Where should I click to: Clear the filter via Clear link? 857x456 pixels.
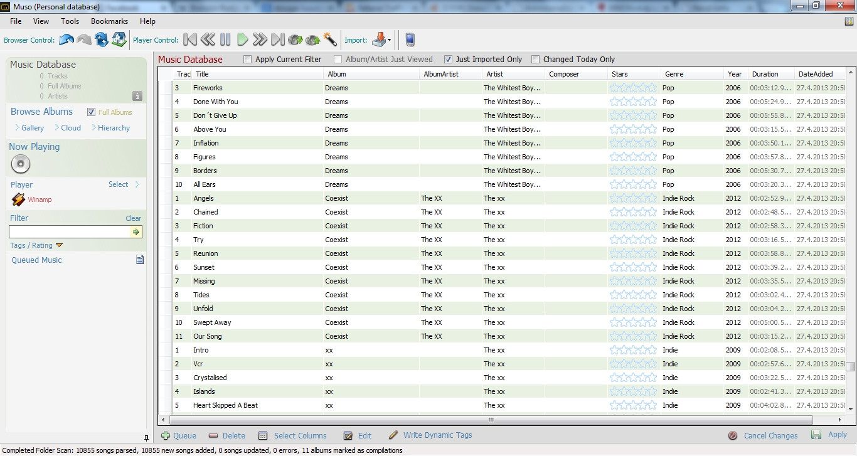click(x=134, y=218)
